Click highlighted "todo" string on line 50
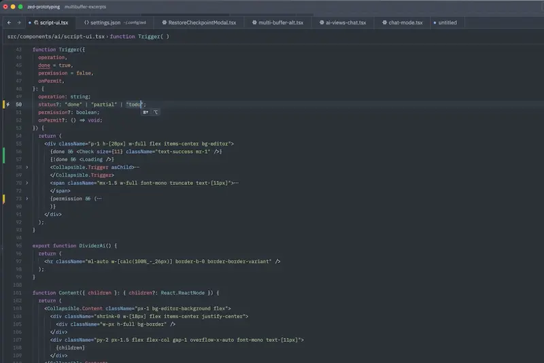Screen dimensions: 544x363 [x=135, y=105]
